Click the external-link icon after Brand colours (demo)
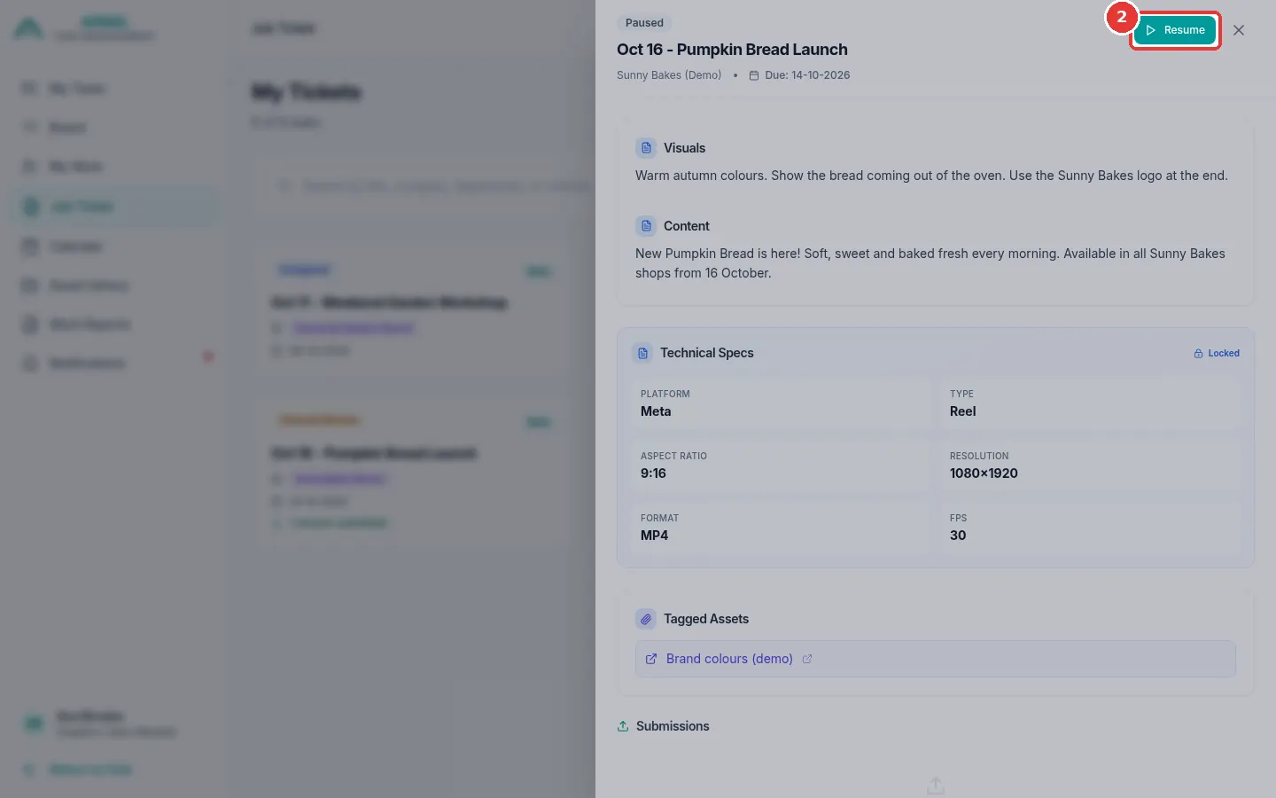Image resolution: width=1276 pixels, height=798 pixels. pos(807,659)
